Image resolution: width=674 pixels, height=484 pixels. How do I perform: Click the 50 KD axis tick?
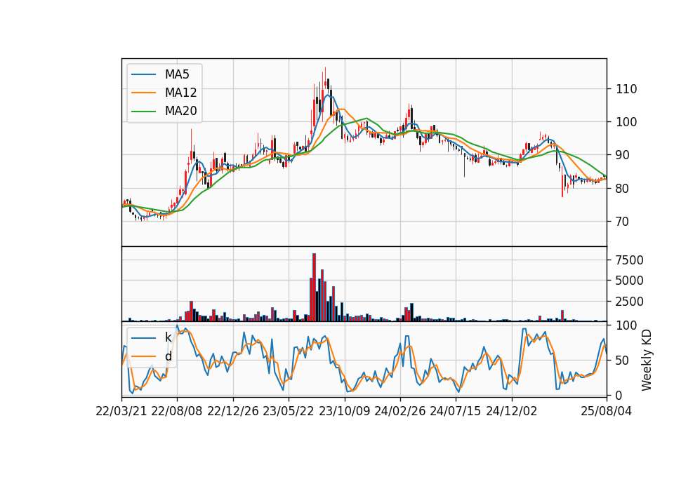click(623, 361)
